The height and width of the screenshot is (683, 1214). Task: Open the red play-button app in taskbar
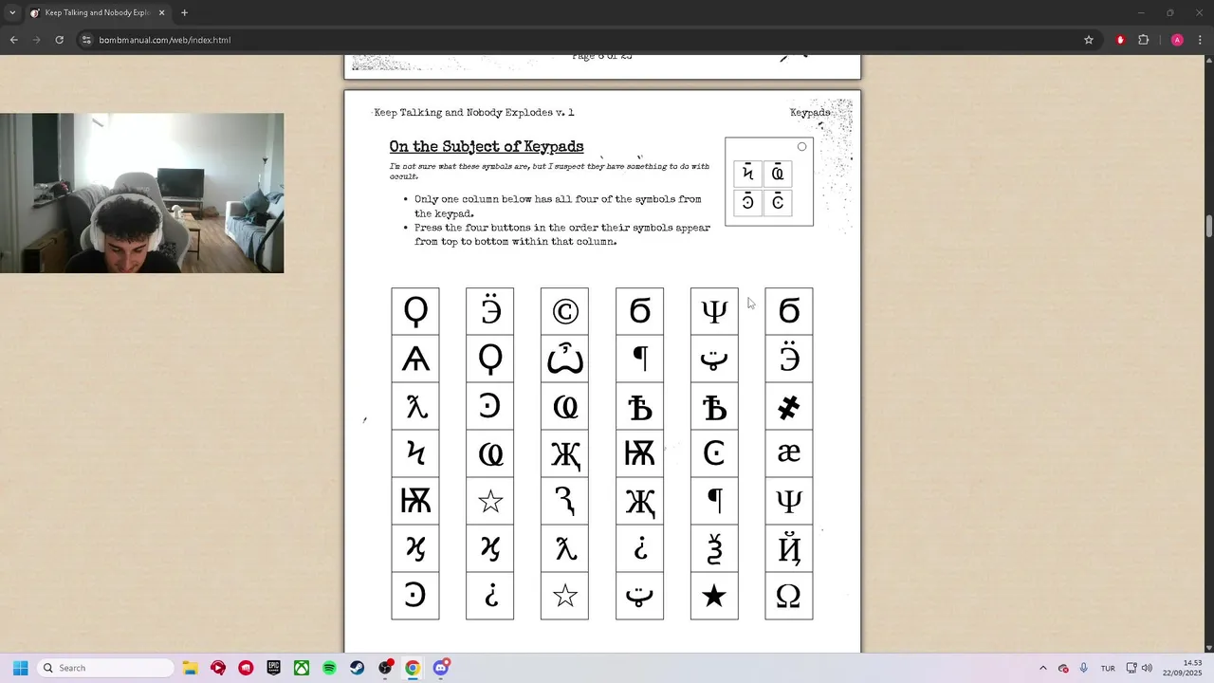(x=218, y=668)
